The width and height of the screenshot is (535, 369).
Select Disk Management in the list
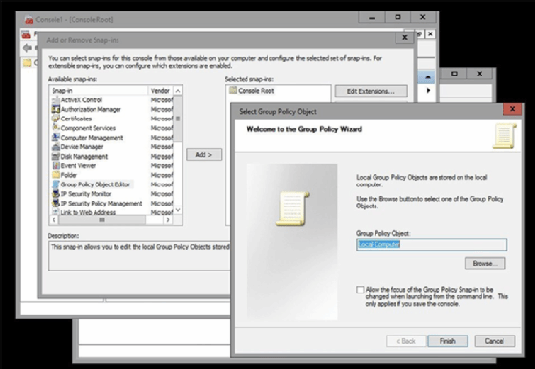pos(84,157)
